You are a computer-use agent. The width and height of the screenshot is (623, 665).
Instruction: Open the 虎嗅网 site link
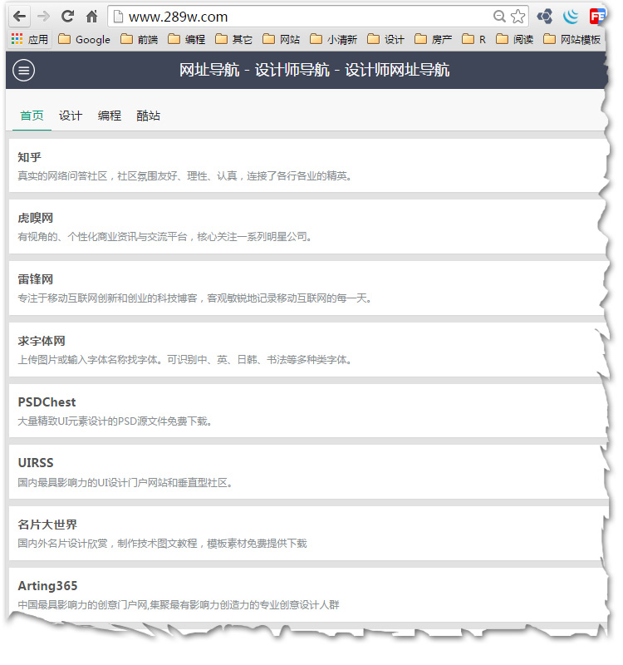click(x=35, y=218)
